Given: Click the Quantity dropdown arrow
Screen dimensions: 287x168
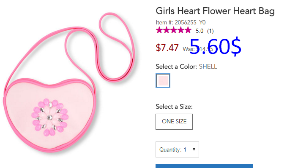Looking at the screenshot, I should (194, 149).
